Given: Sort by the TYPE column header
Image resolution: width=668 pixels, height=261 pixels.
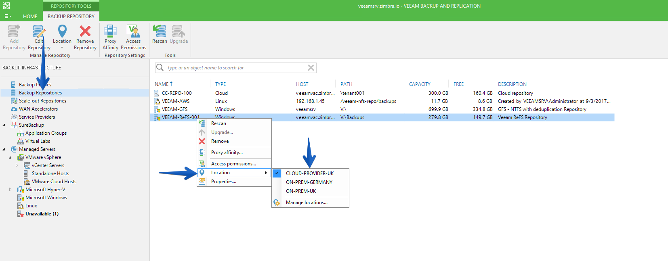Looking at the screenshot, I should coord(221,84).
